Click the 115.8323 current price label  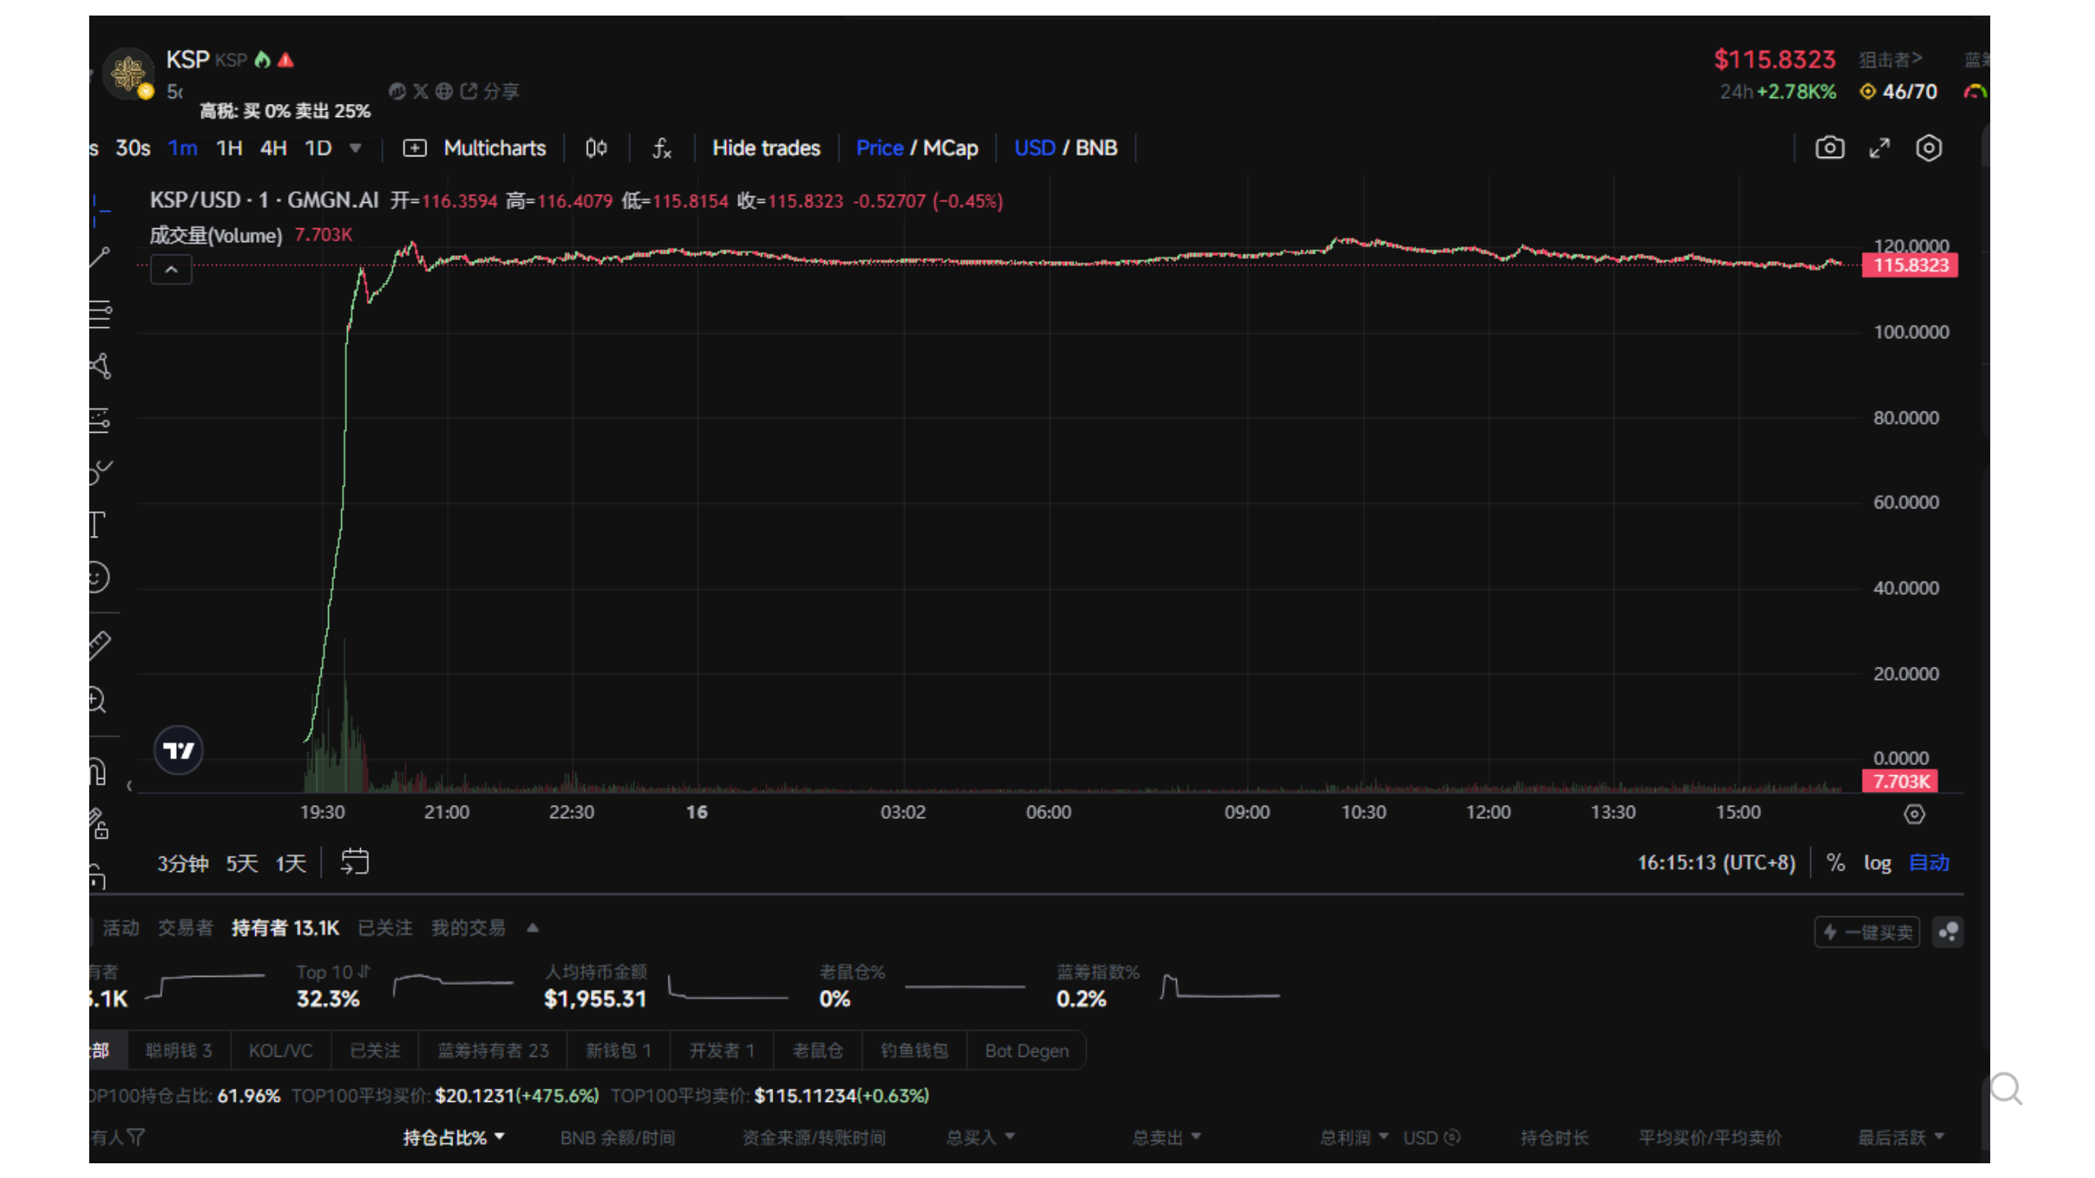[x=1910, y=265]
